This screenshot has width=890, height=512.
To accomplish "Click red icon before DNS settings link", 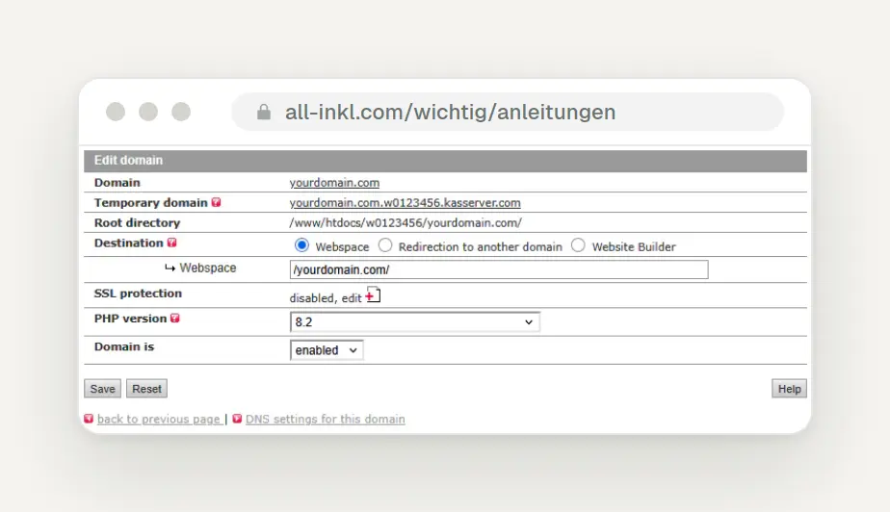I will (x=237, y=419).
